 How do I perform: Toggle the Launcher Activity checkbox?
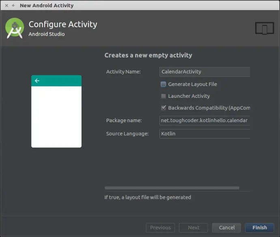163,96
